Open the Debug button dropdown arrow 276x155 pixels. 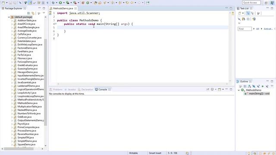56,3
